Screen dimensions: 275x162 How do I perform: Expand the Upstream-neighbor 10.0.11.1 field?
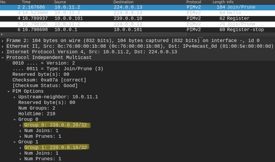pos(15,97)
